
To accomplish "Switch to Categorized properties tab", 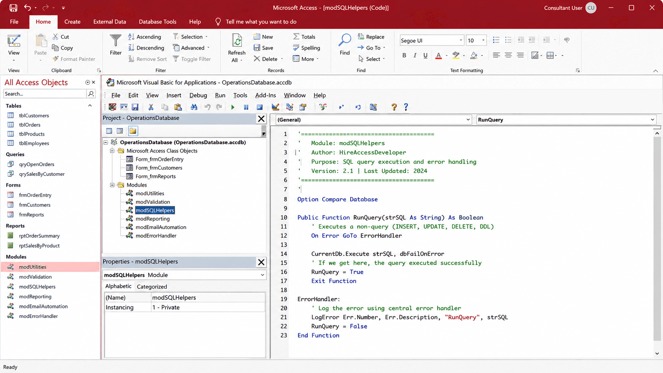I will 152,287.
